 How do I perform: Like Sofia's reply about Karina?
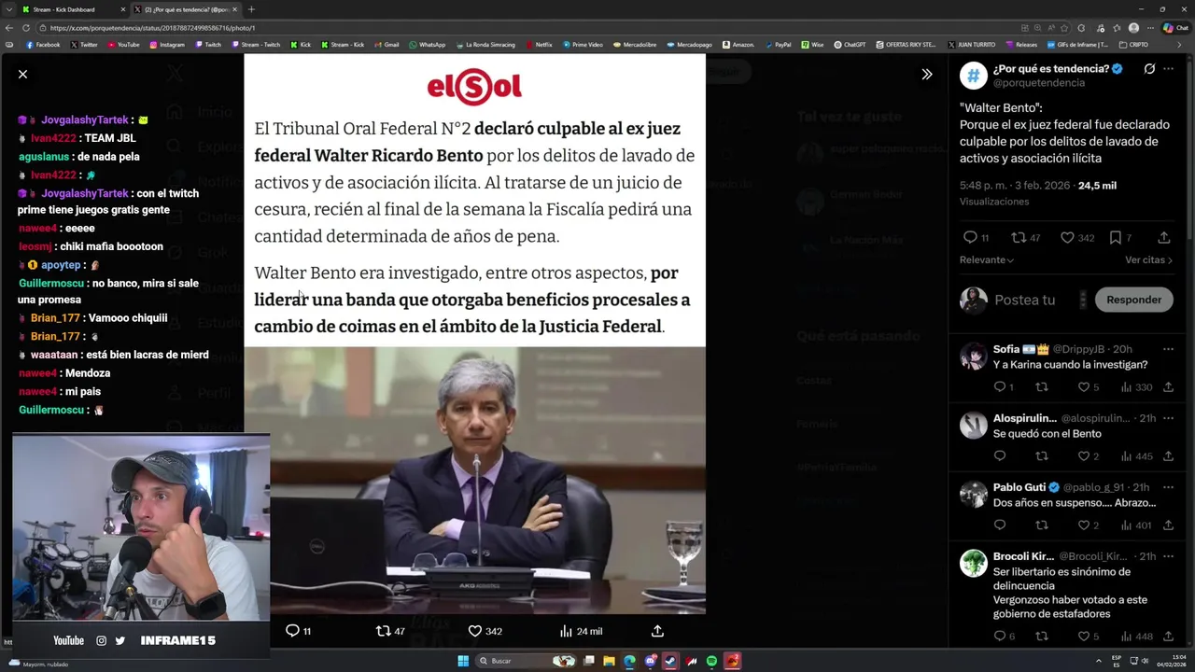[1084, 387]
